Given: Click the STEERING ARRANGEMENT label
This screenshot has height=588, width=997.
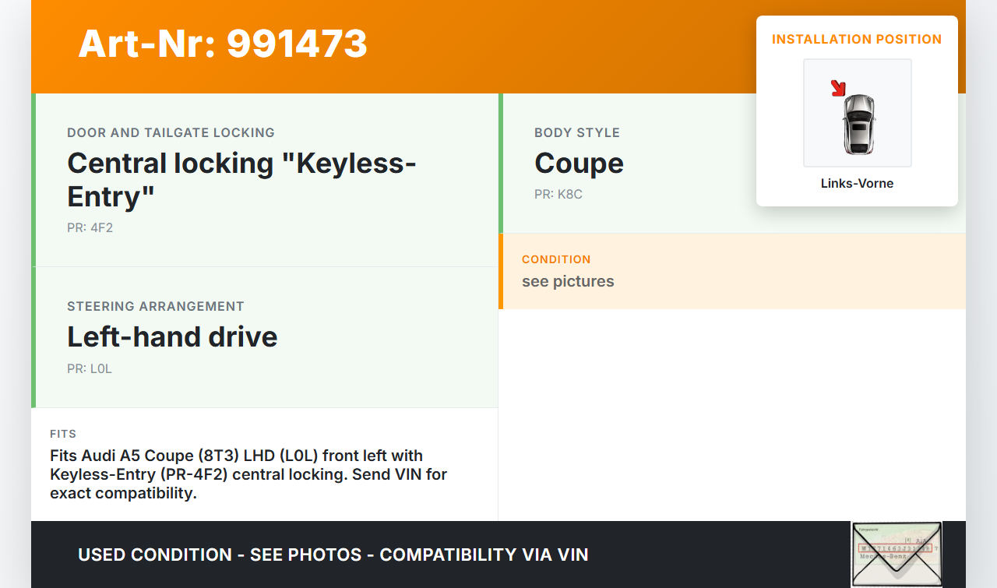Looking at the screenshot, I should click(x=156, y=307).
